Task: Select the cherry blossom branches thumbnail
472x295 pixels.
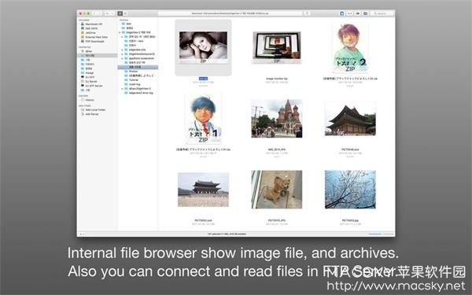Action: pyautogui.click(x=350, y=190)
